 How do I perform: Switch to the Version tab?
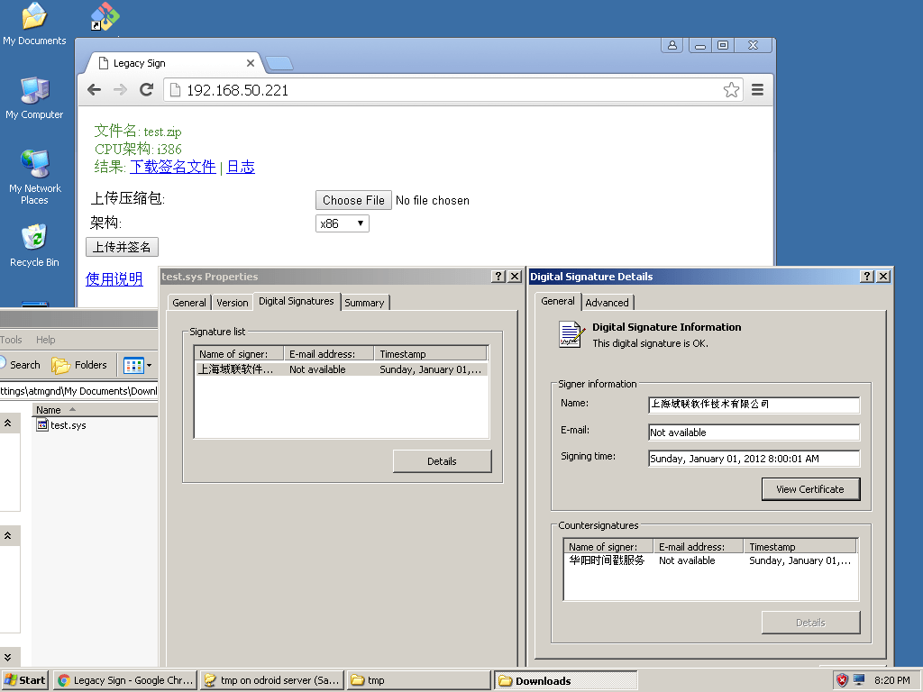tap(232, 303)
